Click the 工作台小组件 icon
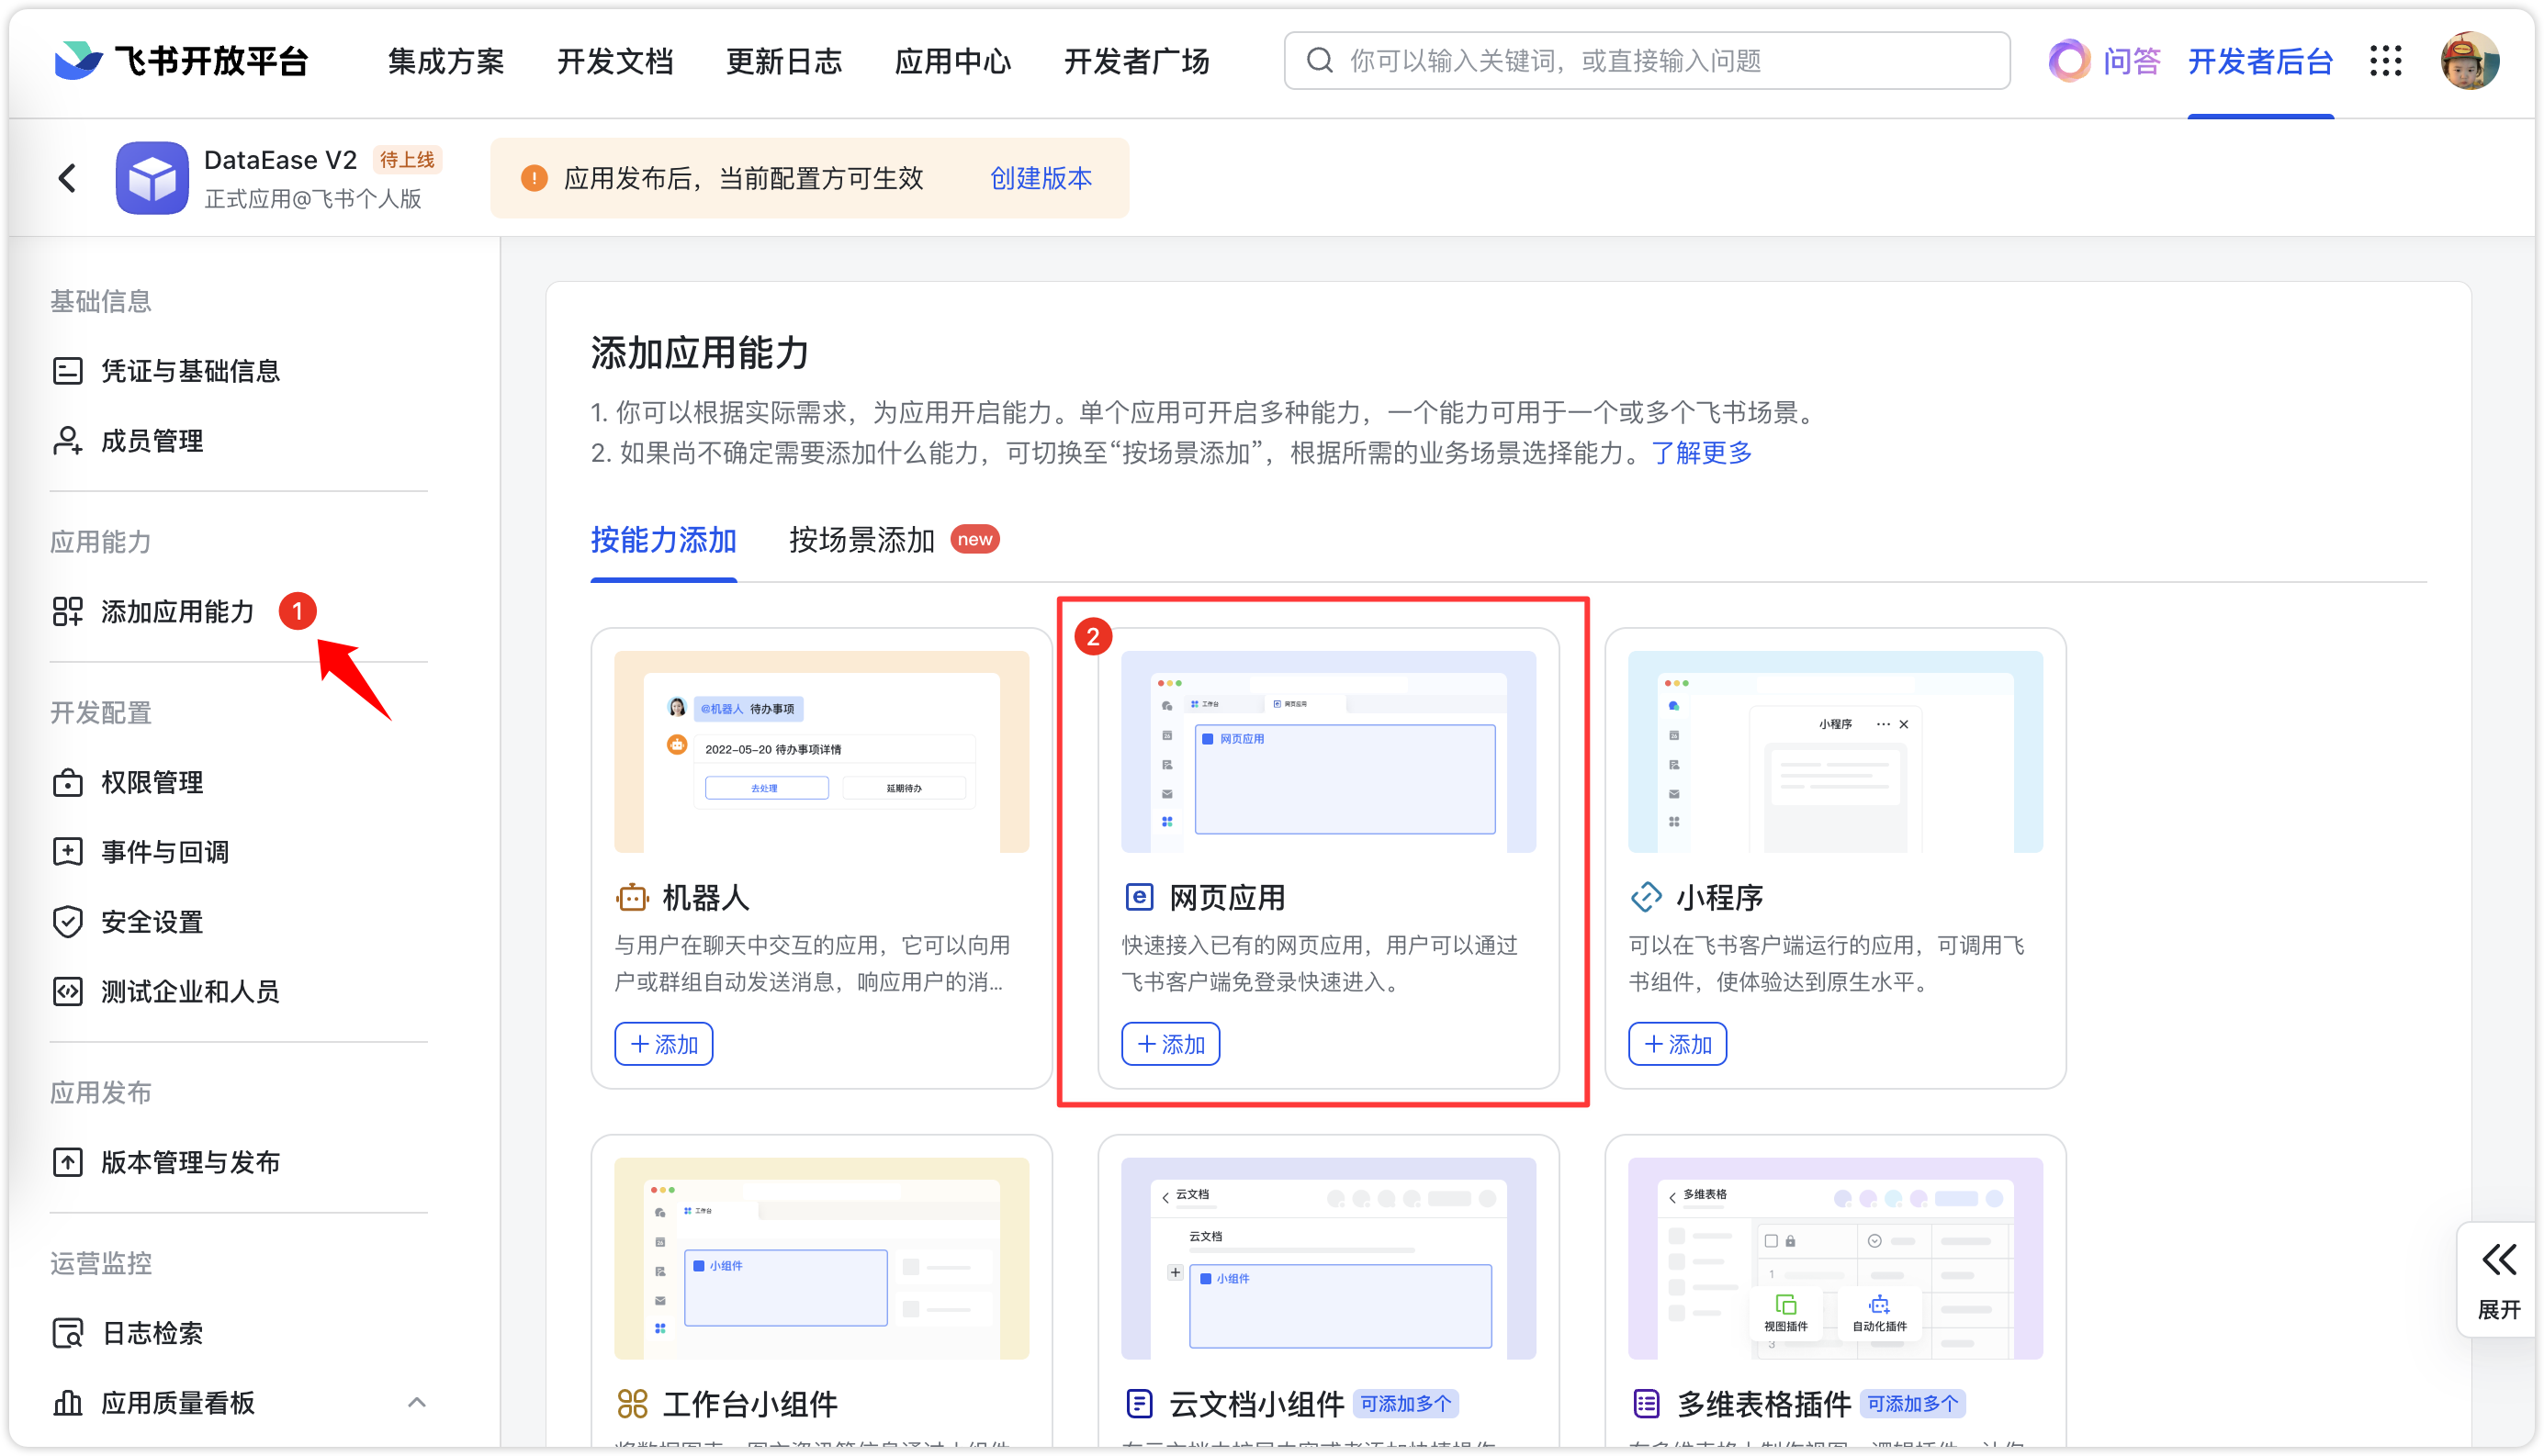Image resolution: width=2544 pixels, height=1456 pixels. click(631, 1404)
